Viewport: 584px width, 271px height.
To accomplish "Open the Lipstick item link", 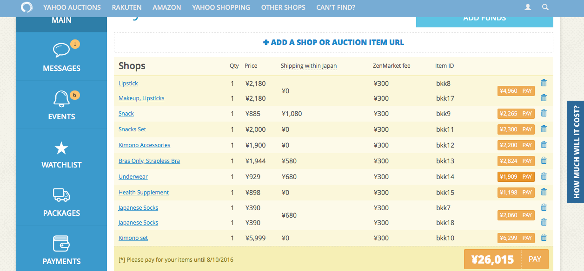I will (128, 84).
